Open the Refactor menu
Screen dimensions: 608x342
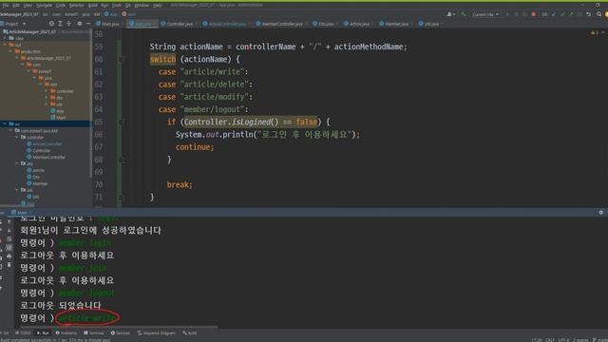[x=76, y=6]
